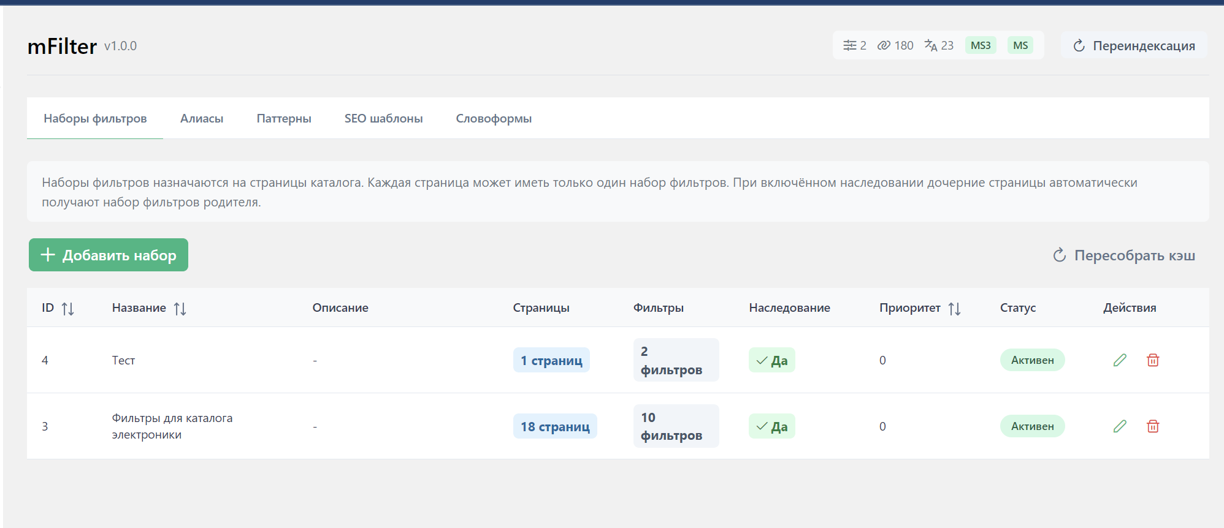Toggle the Да inheritance badge for Тест

771,361
